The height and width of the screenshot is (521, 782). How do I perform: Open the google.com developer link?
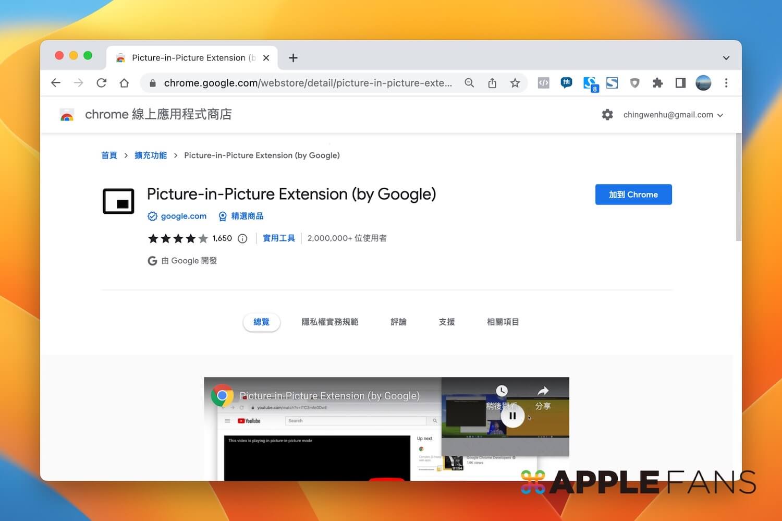point(184,216)
